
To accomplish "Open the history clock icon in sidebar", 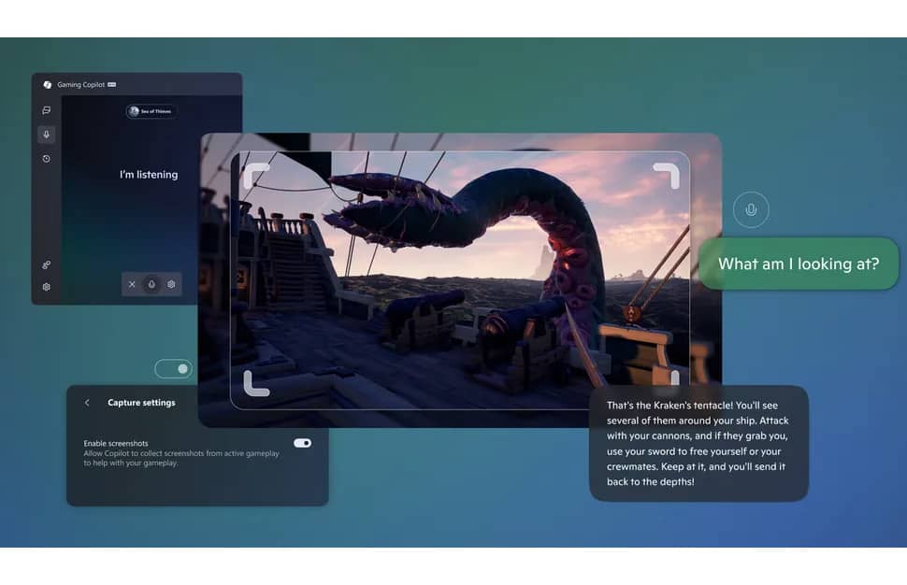I will pyautogui.click(x=46, y=159).
